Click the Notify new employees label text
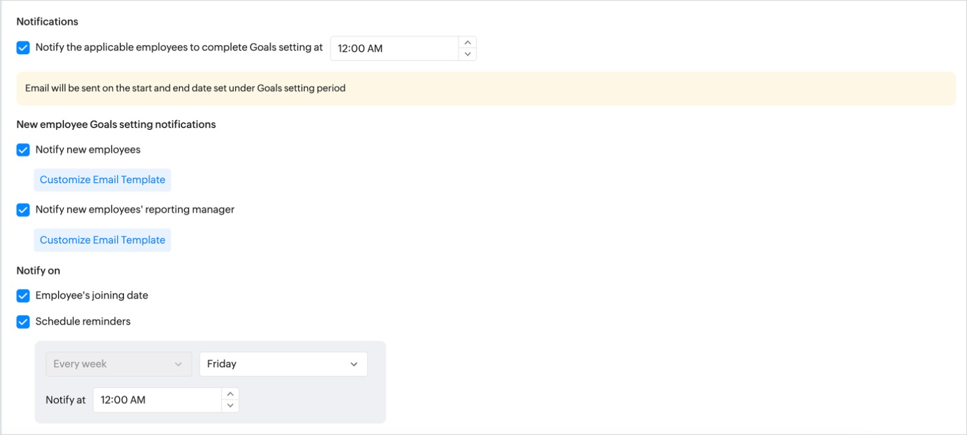Viewport: 967px width, 435px height. tap(88, 149)
